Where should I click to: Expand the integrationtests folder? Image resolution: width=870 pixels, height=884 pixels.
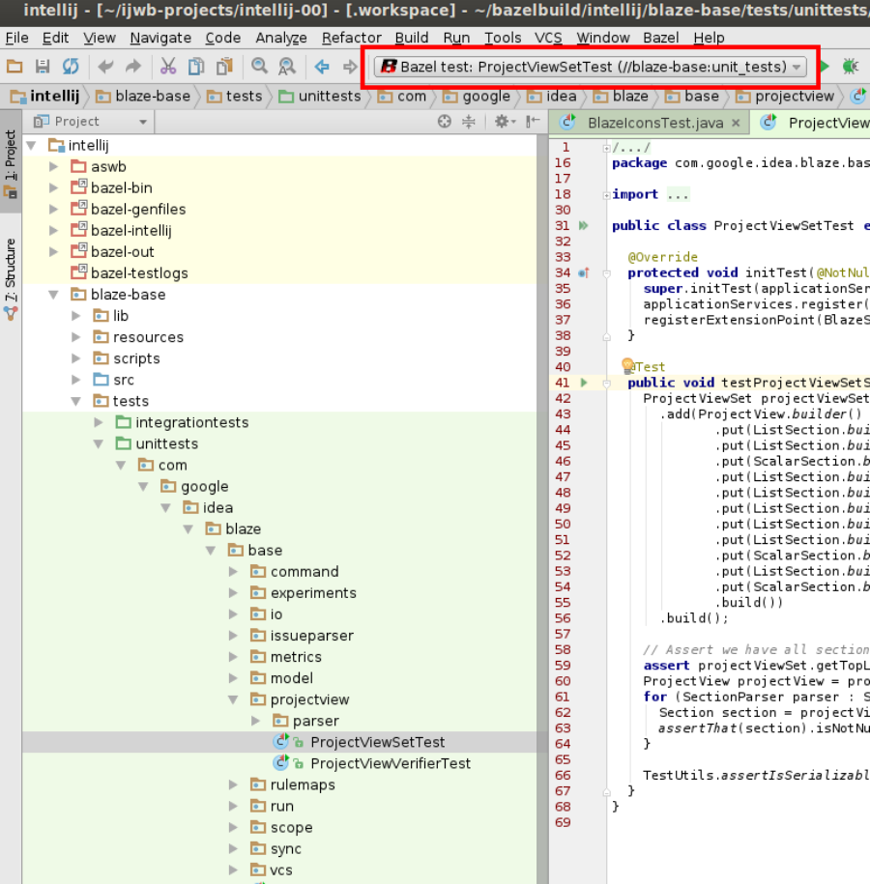(x=99, y=422)
